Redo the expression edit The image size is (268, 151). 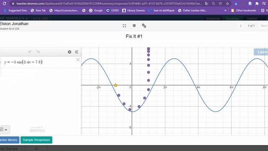tap(38, 52)
